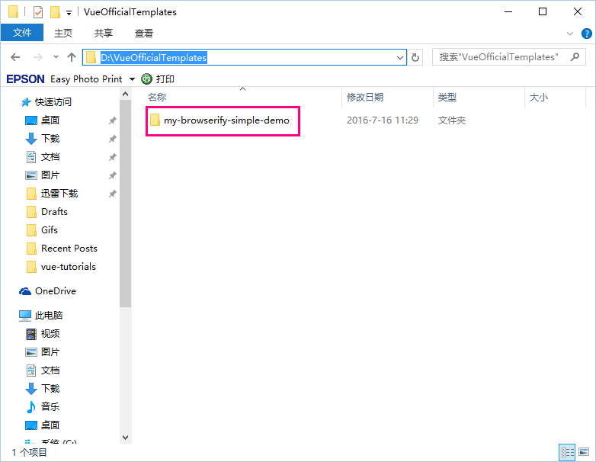Click the EPSON logo in the toolbar
This screenshot has height=462, width=596.
(x=25, y=79)
